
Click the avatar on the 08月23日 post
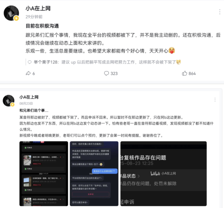9,100
